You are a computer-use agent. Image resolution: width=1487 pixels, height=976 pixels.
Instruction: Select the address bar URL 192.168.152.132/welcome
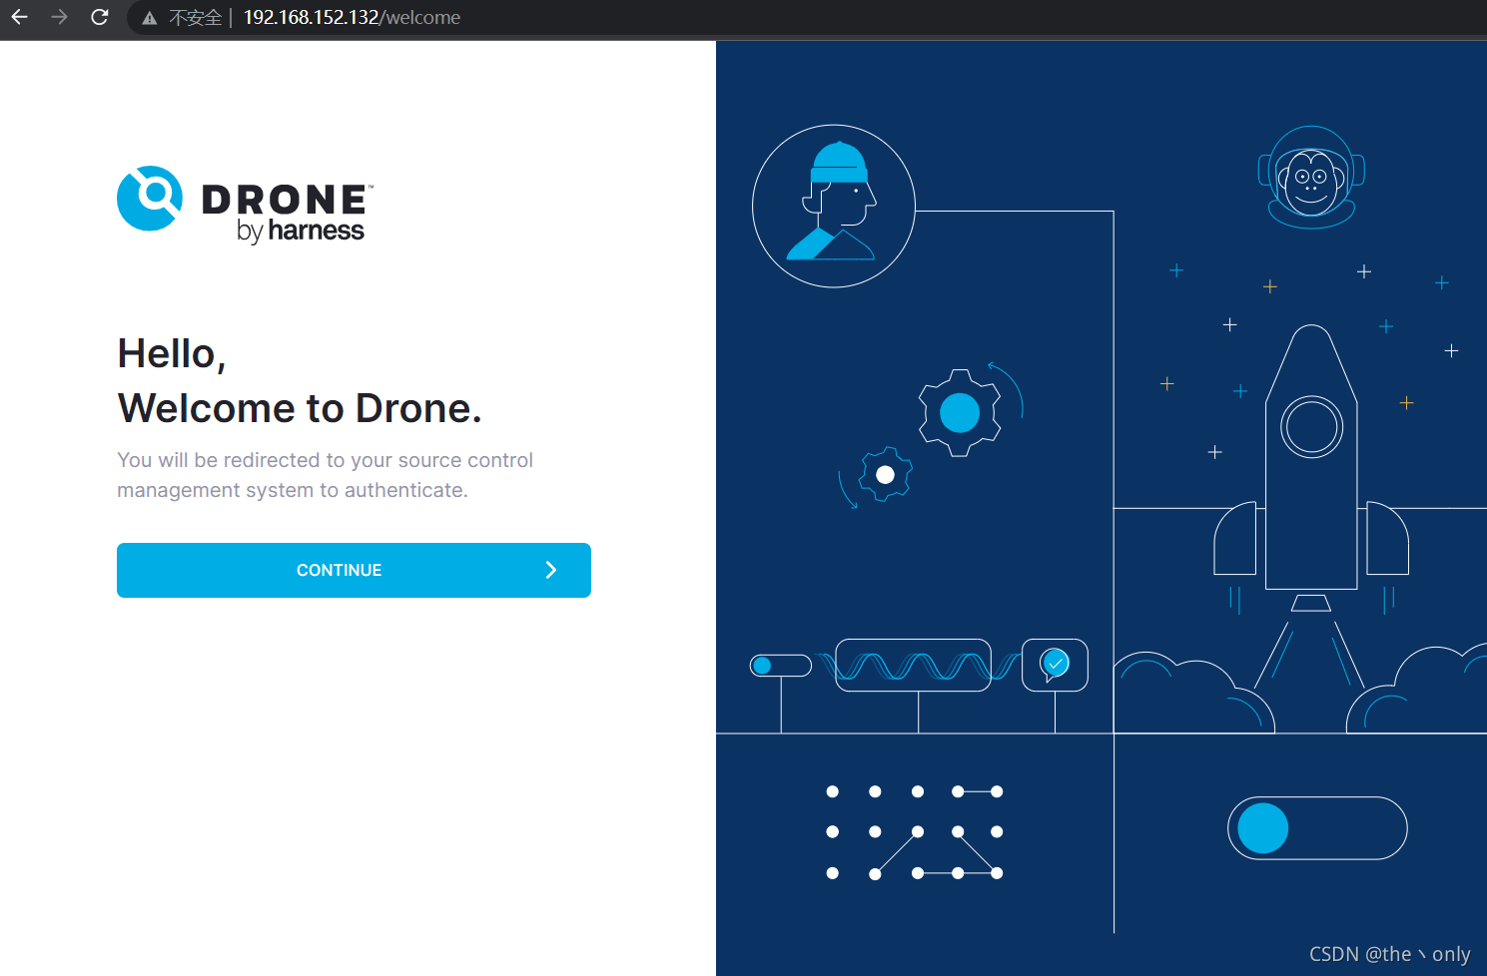coord(352,17)
